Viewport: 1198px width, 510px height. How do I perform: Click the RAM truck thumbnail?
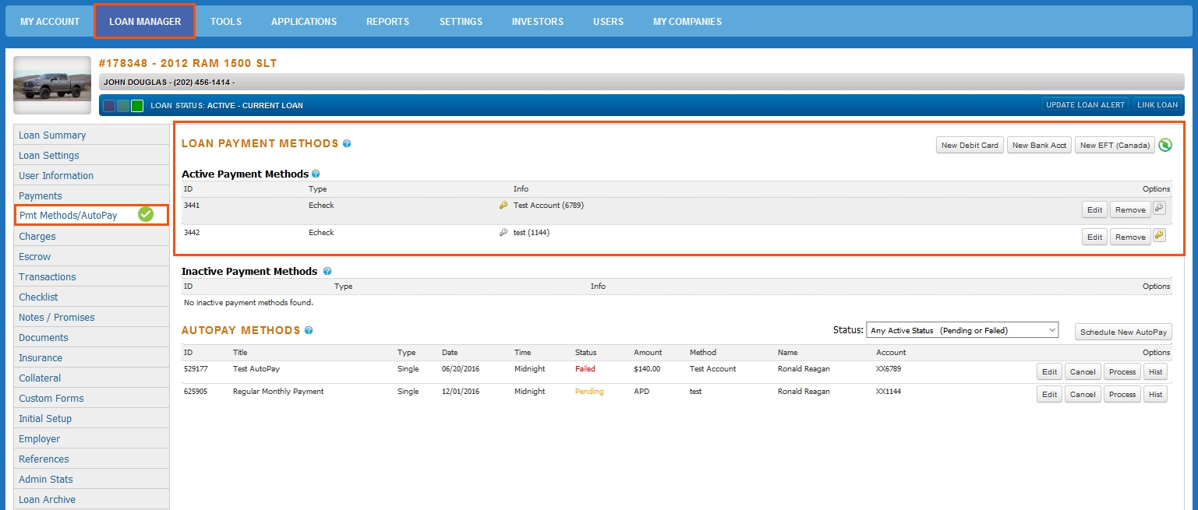(x=52, y=86)
